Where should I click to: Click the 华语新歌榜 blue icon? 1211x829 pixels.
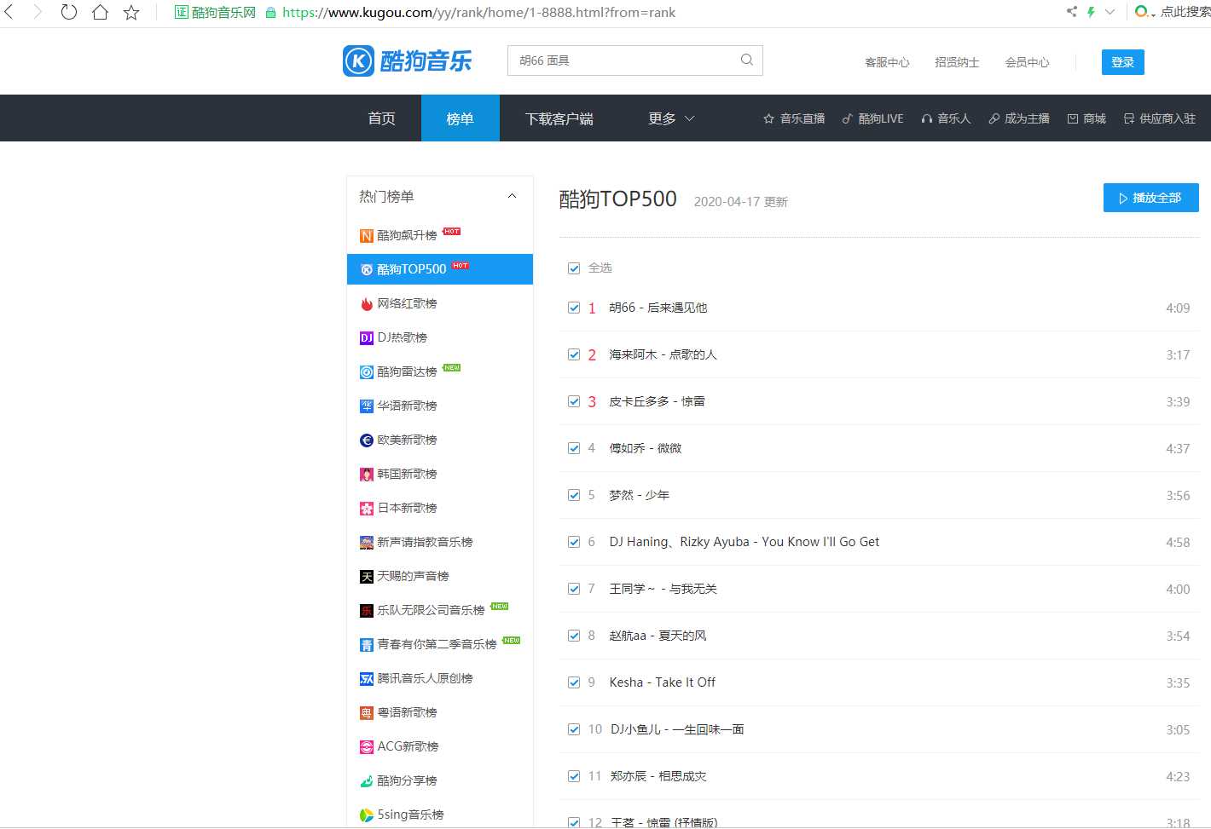367,406
